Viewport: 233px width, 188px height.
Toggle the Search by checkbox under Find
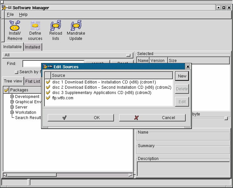point(16,72)
